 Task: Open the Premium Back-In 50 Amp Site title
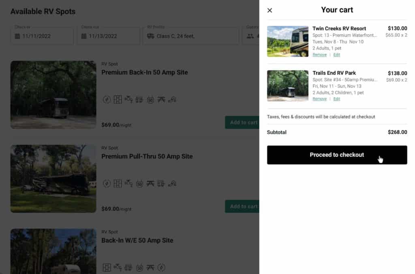click(145, 72)
